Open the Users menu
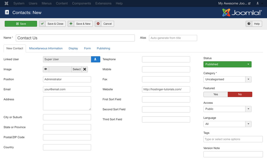This screenshot has height=162, width=267. [33, 3]
